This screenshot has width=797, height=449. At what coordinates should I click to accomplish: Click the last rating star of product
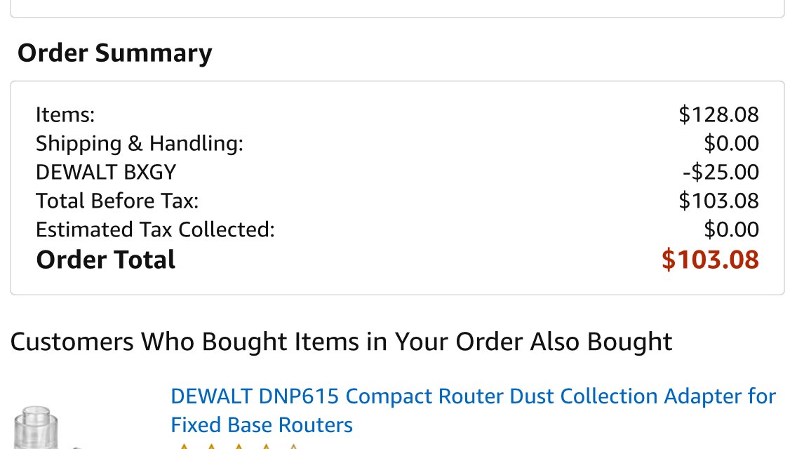(293, 446)
